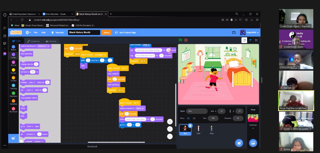
Task: Click the Add Extension button
Action: tap(13, 138)
